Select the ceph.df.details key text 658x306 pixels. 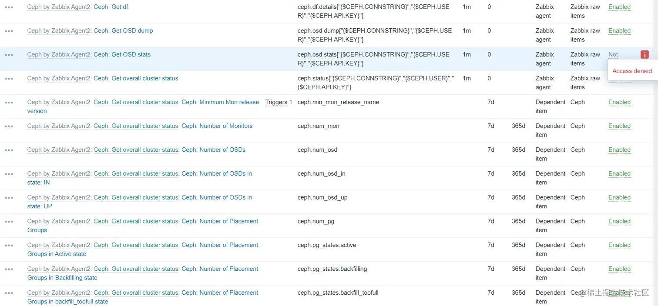coord(373,11)
